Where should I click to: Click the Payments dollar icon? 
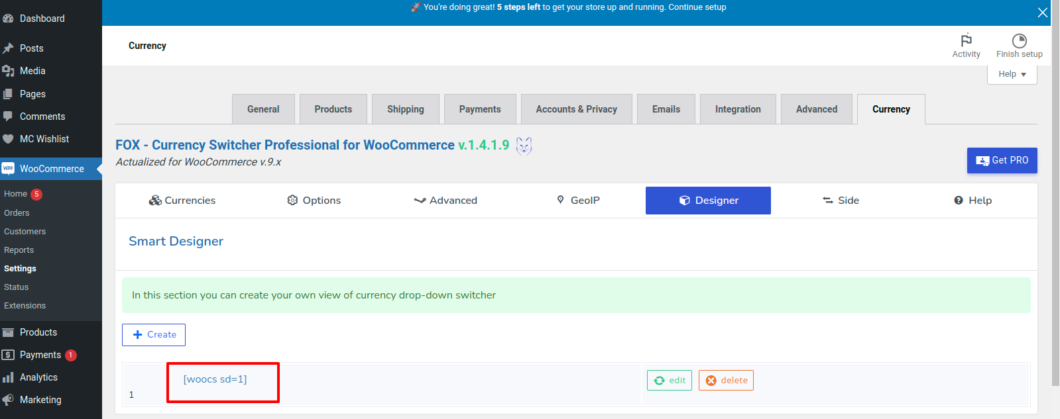point(8,355)
